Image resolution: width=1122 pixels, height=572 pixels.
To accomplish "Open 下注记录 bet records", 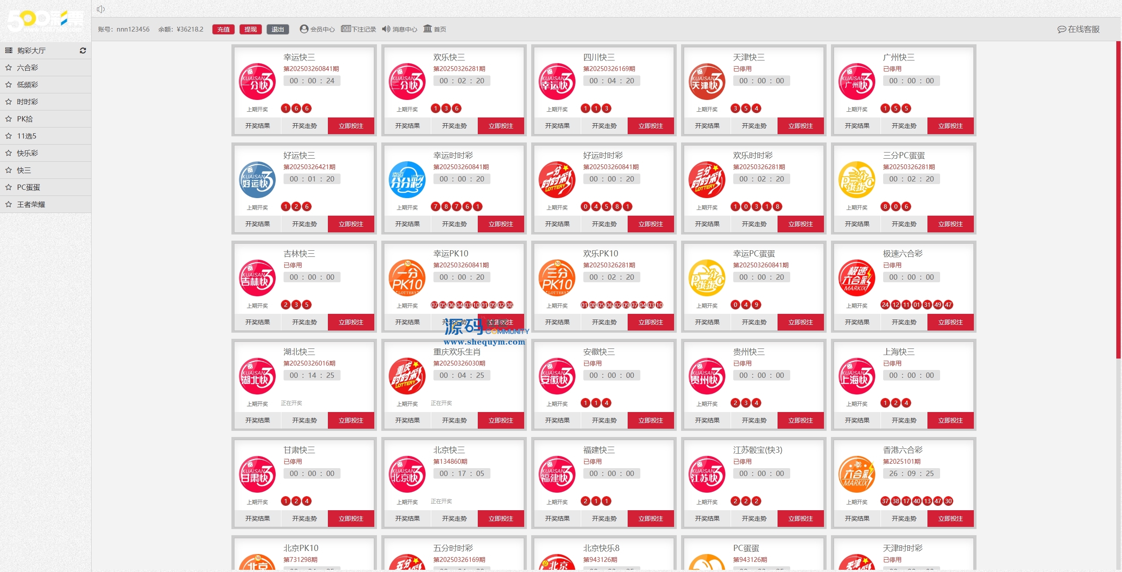I will click(x=359, y=29).
